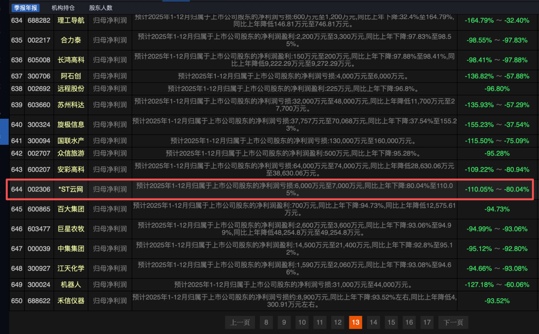Screen dimensions: 539x334
Task: Click stock code 300927
Action: (x=39, y=269)
